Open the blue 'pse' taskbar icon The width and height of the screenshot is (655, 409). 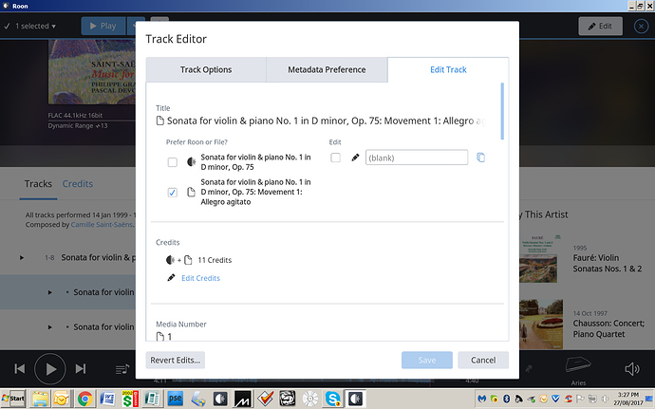pyautogui.click(x=175, y=399)
